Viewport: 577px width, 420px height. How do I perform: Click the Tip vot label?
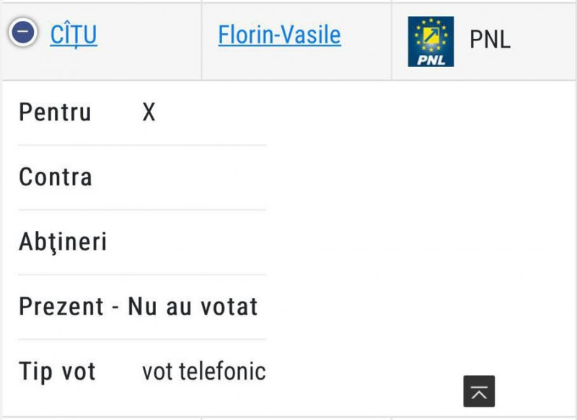coord(57,372)
